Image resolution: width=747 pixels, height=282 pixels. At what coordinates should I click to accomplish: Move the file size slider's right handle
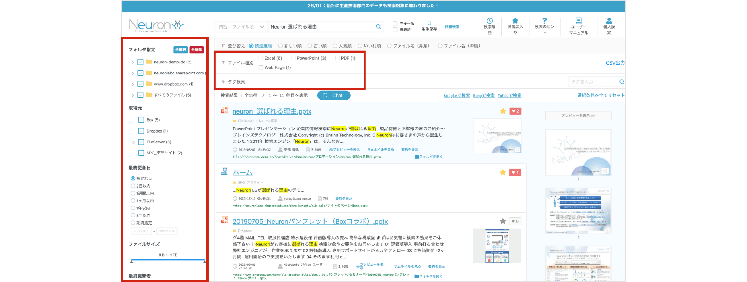[205, 262]
